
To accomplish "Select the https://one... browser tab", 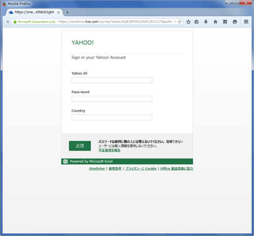I will point(35,12).
